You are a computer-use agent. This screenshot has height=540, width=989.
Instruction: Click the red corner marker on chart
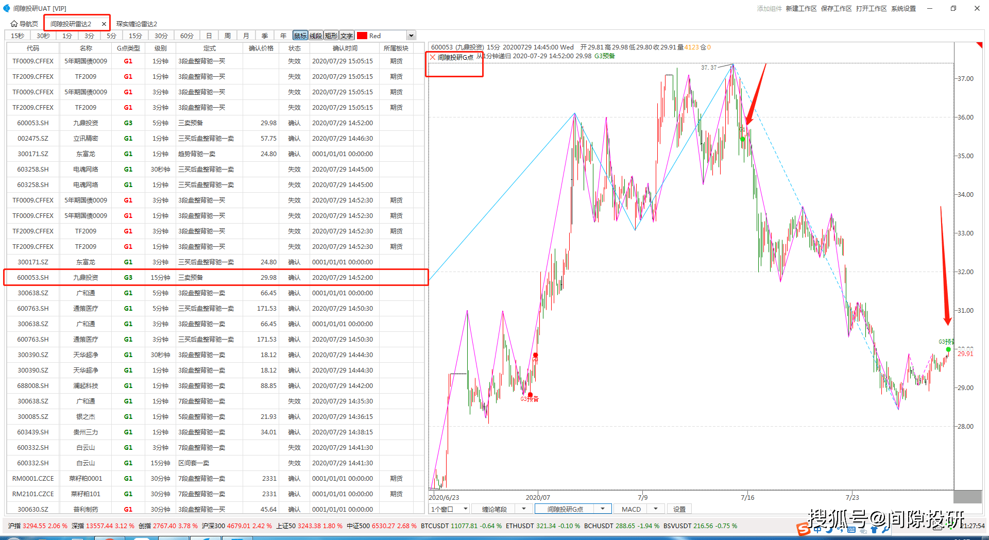tap(979, 45)
